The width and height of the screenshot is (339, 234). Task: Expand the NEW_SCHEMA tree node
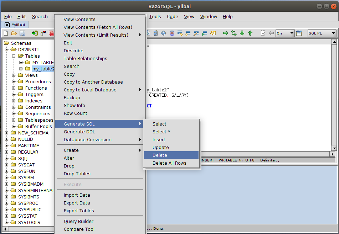pyautogui.click(x=7, y=133)
